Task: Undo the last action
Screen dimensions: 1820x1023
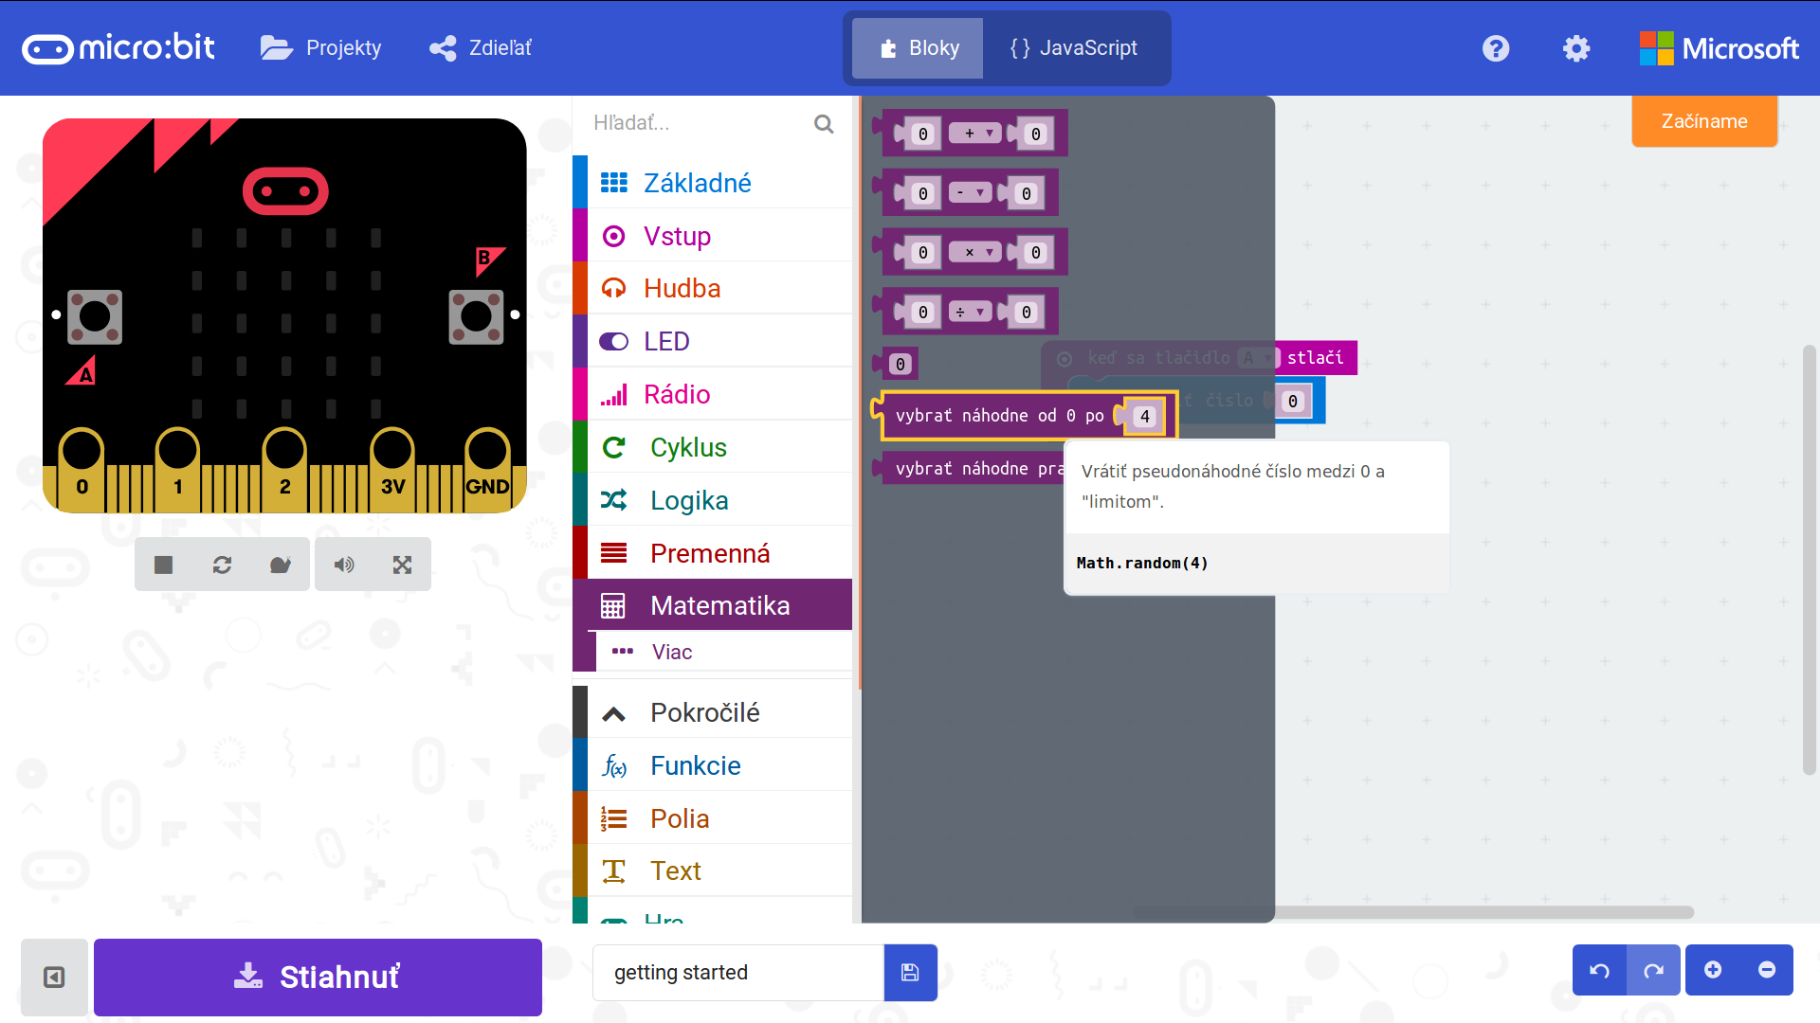Action: [1599, 970]
